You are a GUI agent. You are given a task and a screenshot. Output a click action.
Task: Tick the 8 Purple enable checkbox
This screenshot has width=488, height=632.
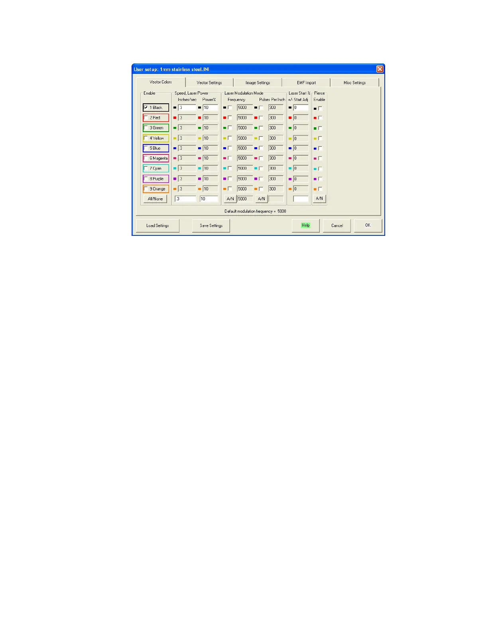click(x=146, y=179)
